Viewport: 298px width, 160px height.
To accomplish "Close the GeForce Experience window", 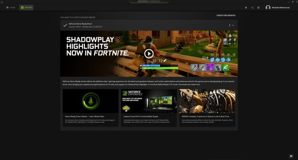I will pos(296,2).
